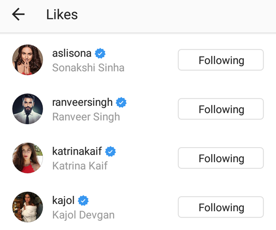Toggle the Following button for aslisona

pos(221,60)
